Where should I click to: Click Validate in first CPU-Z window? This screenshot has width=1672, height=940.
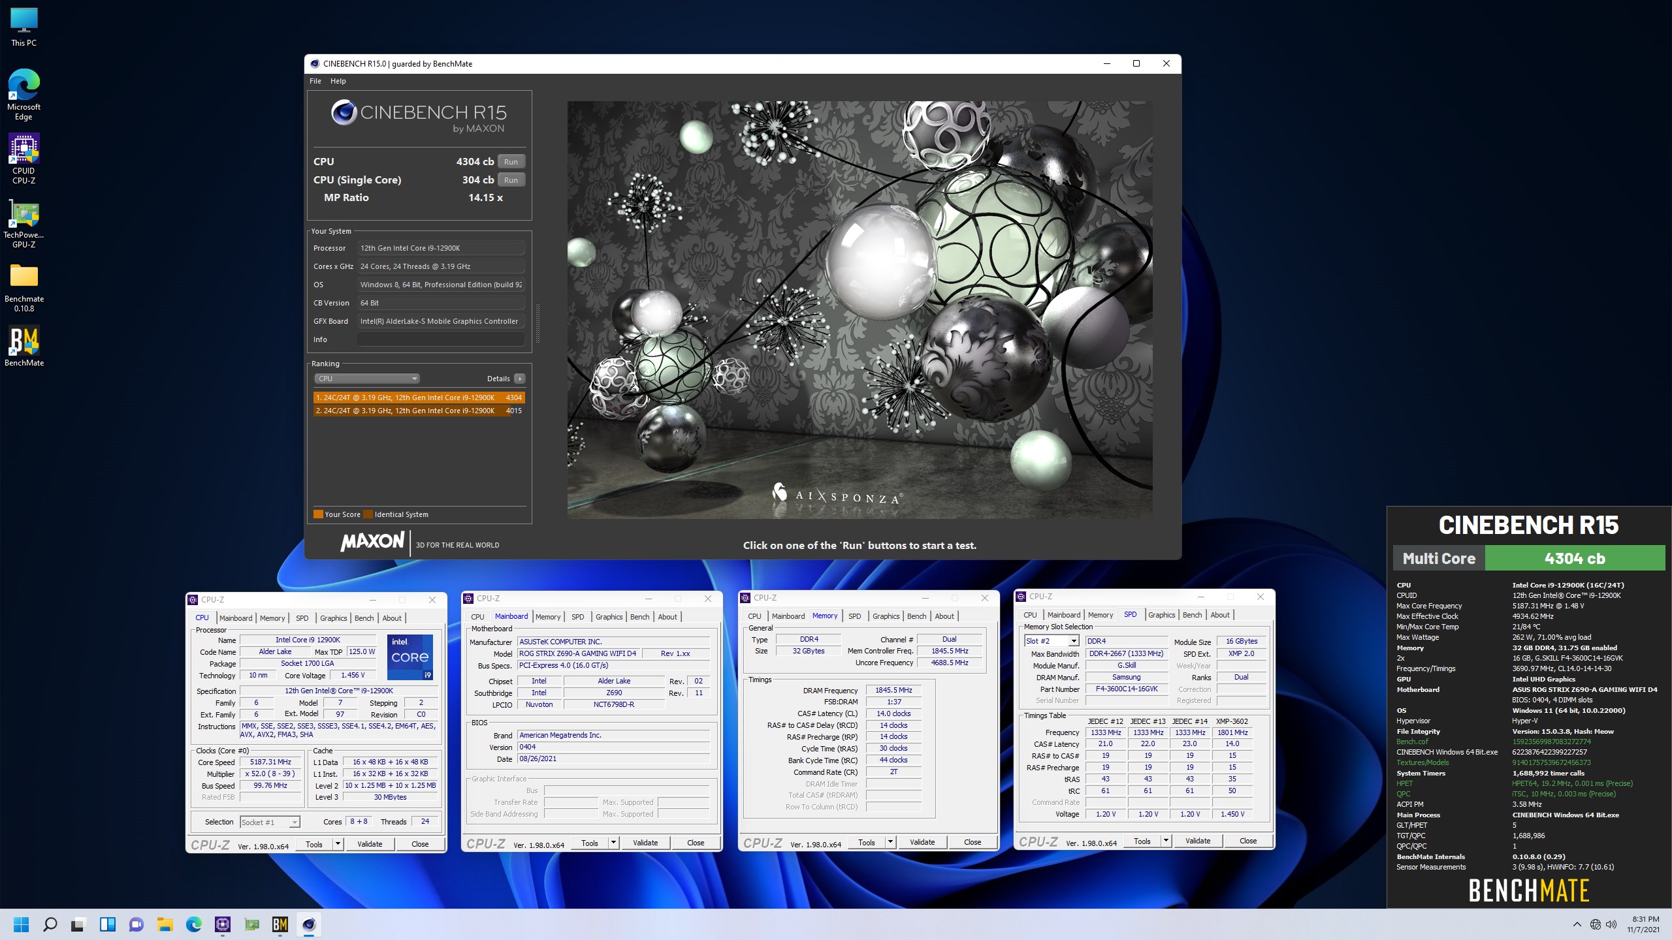pos(370,844)
